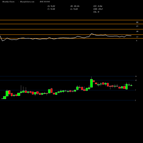This screenshot has height=143, width=143.
Task: Click the "OL: 0" reading
Action: coord(96,12)
